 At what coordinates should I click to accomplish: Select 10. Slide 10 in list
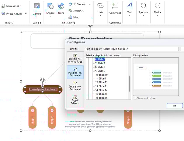point(101,75)
